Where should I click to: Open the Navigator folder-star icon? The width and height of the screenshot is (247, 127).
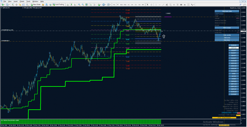pos(20,5)
